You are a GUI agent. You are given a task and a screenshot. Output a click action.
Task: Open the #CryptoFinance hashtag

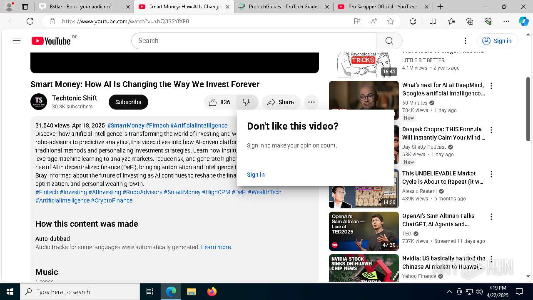[x=112, y=200]
